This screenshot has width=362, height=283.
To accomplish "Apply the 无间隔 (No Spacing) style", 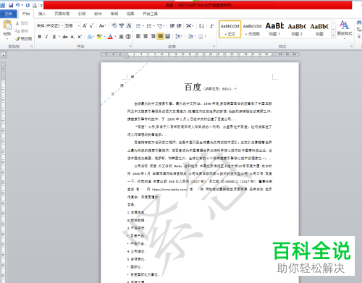I will (x=252, y=29).
